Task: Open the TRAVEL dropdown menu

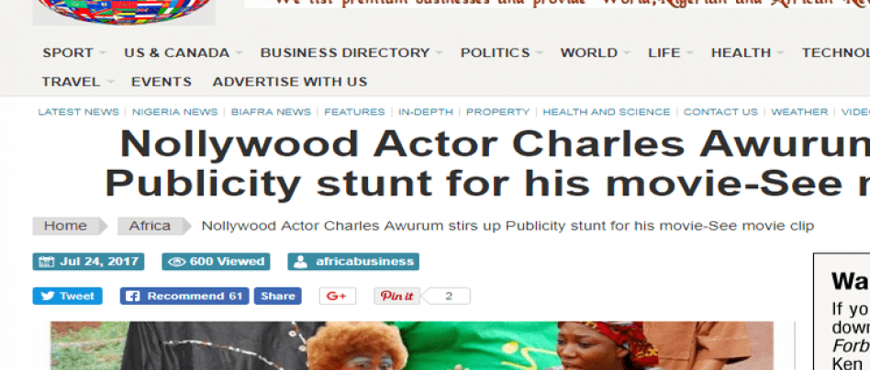Action: (78, 82)
